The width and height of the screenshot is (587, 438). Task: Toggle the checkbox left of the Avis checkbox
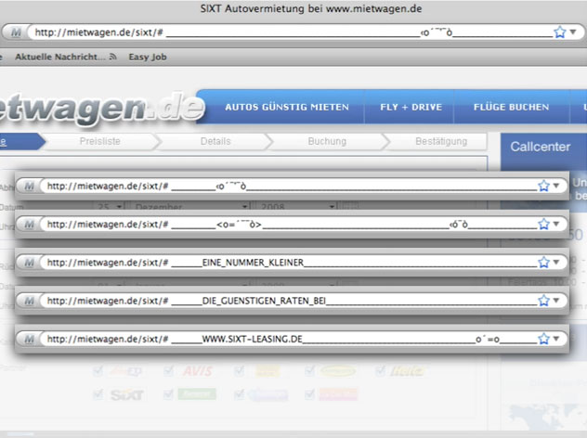(98, 371)
